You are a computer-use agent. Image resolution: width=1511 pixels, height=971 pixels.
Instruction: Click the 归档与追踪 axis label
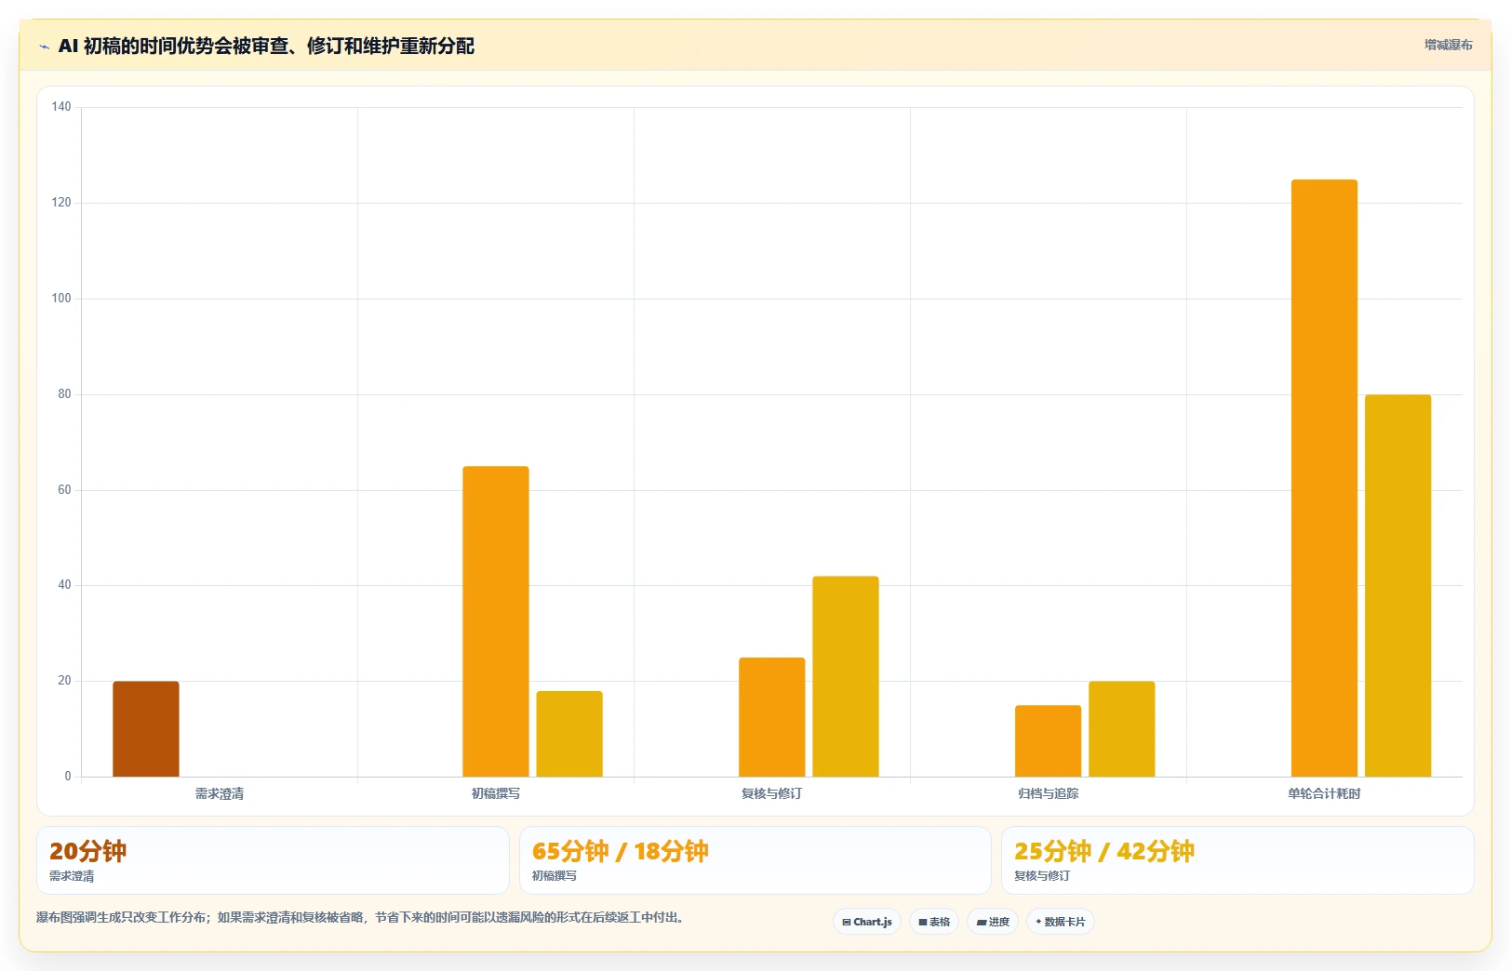(1049, 793)
